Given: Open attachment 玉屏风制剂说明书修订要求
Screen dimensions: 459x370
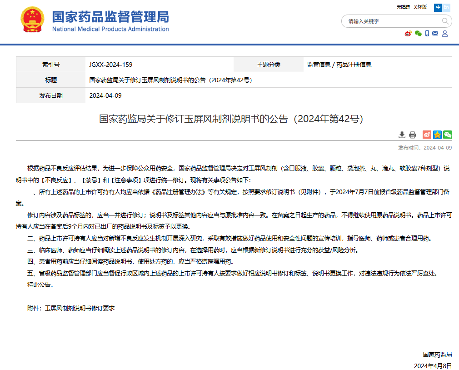Looking at the screenshot, I should pos(80,308).
